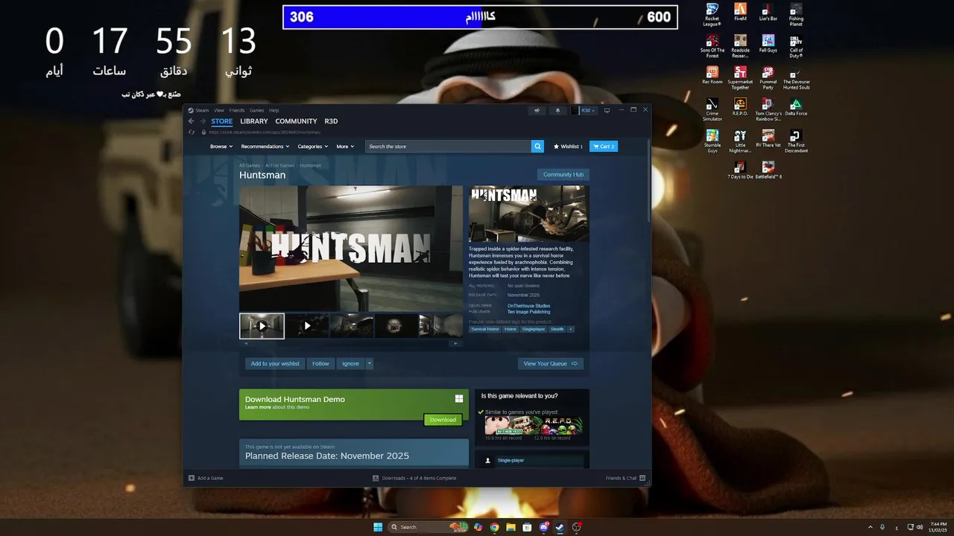This screenshot has width=954, height=536.
Task: Open the Call of Duty desktop shortcut
Action: (796, 46)
